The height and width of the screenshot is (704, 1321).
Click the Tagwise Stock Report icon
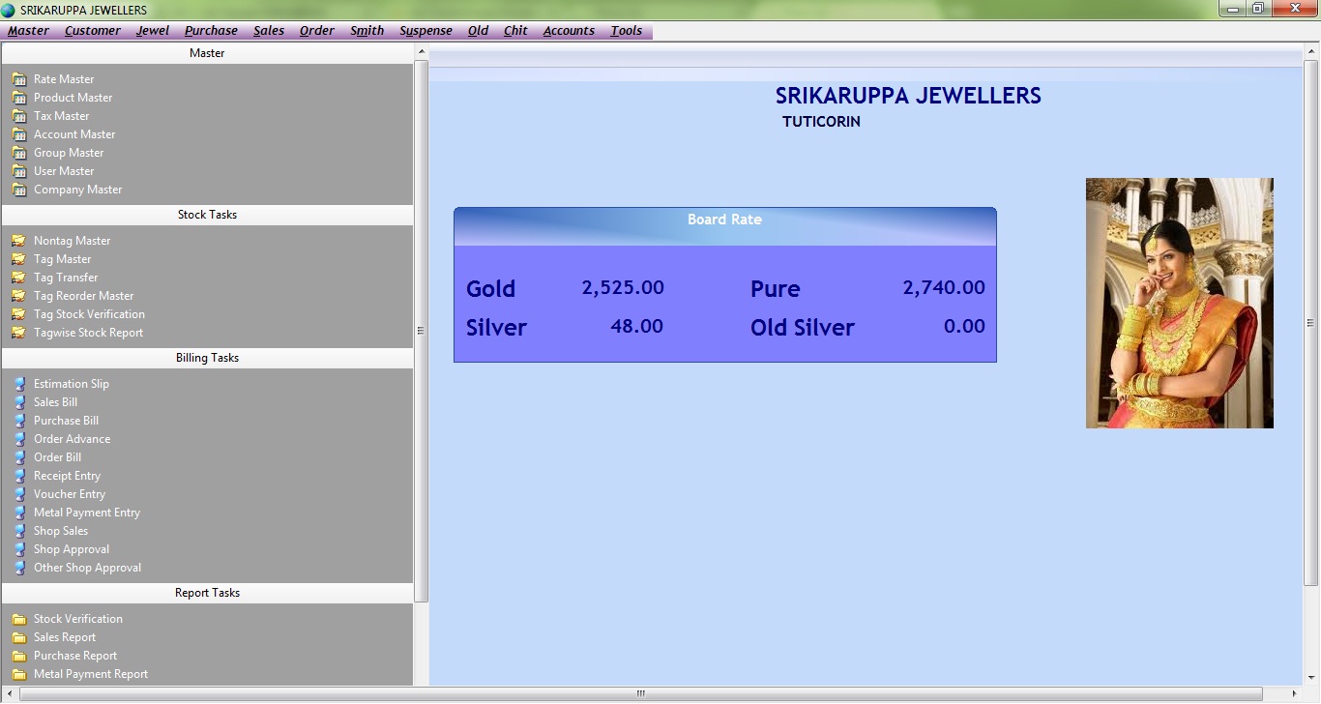(x=19, y=333)
